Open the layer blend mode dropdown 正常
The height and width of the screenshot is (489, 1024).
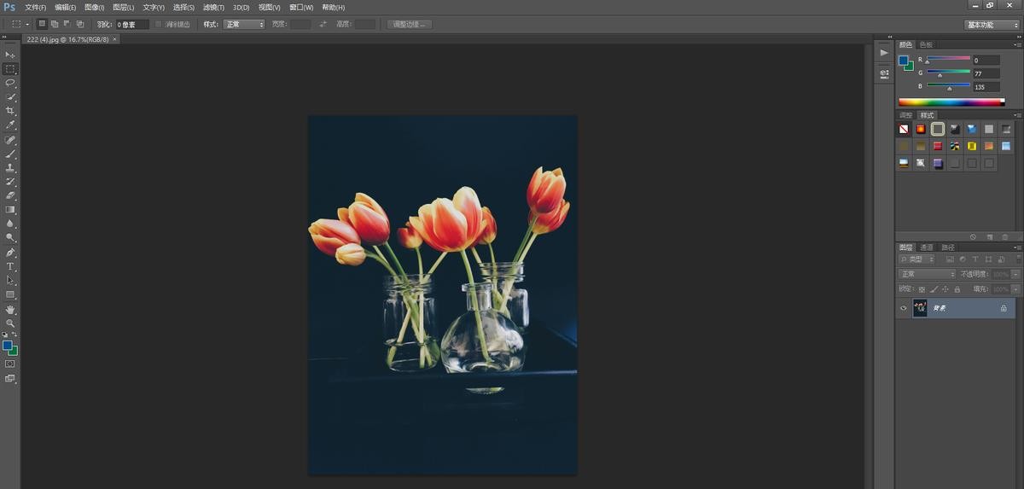tap(927, 274)
